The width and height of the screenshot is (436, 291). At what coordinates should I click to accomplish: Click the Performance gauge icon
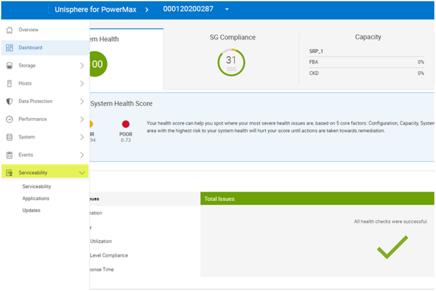coord(9,119)
